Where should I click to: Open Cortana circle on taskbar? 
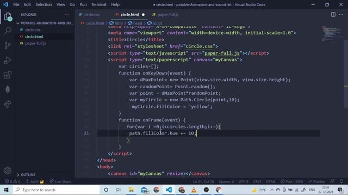pos(106,190)
